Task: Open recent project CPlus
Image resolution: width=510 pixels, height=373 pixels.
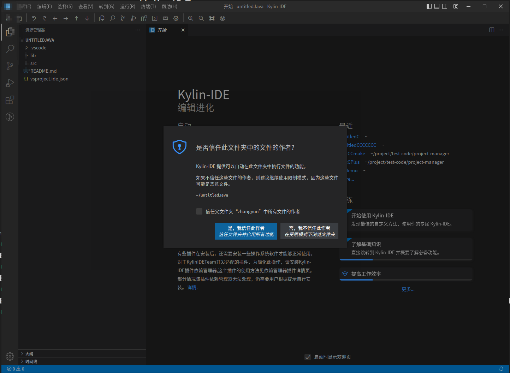Action: point(354,162)
